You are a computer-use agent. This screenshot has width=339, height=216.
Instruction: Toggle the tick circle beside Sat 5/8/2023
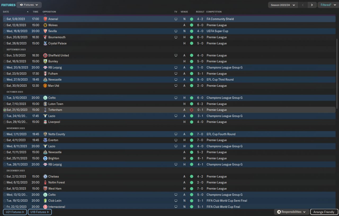pos(5,19)
